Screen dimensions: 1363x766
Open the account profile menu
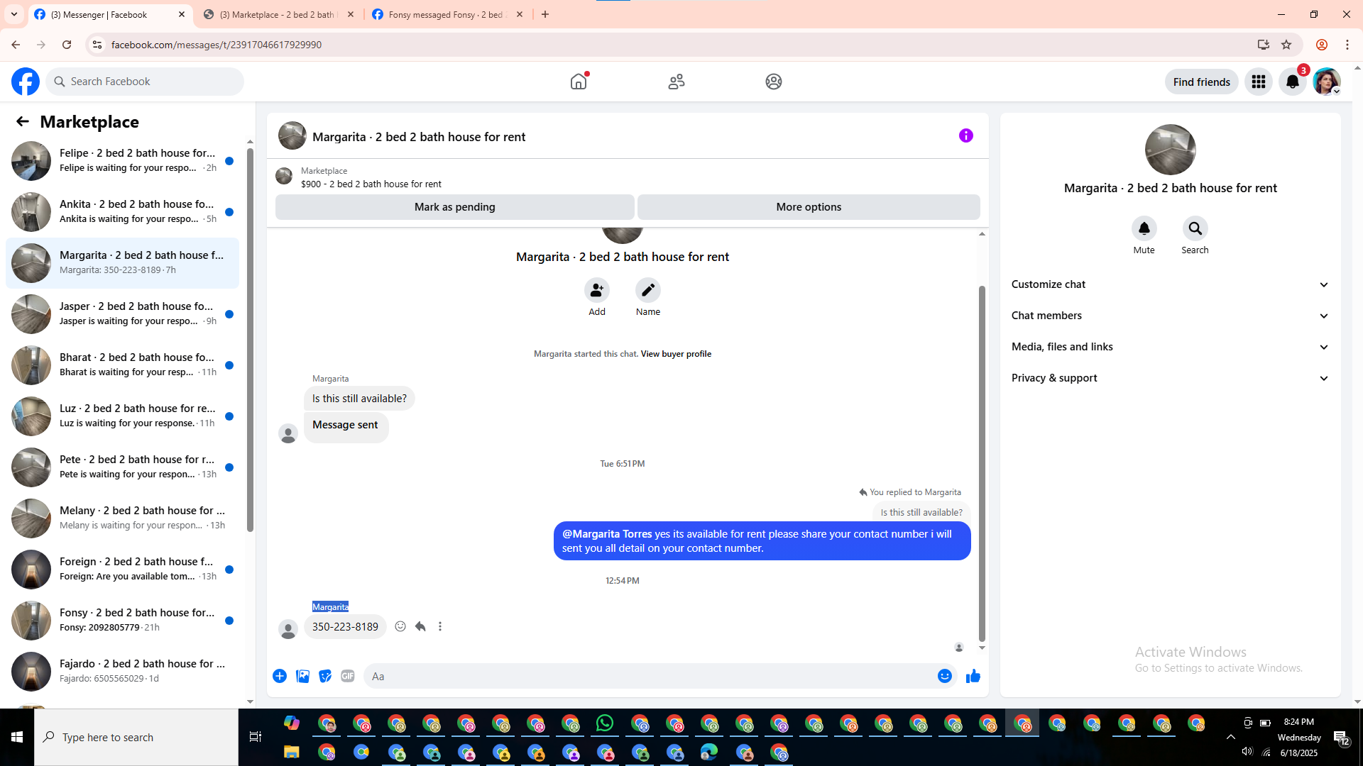pos(1327,82)
